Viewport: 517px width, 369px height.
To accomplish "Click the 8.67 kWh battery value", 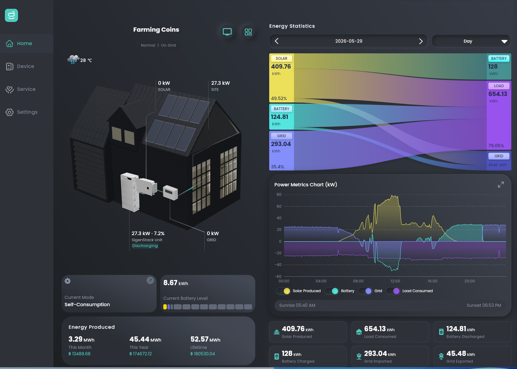I will point(175,283).
